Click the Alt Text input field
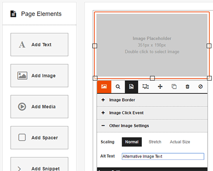Image resolution: width=213 pixels, height=171 pixels. (163, 156)
